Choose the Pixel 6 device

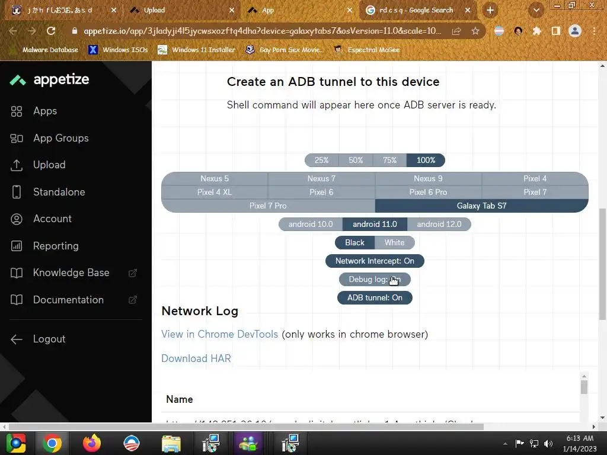pos(321,193)
